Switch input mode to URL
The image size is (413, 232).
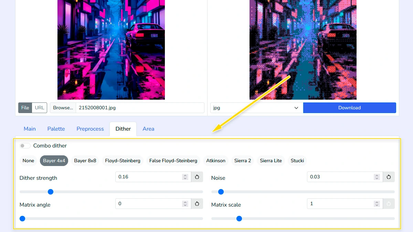pyautogui.click(x=39, y=108)
